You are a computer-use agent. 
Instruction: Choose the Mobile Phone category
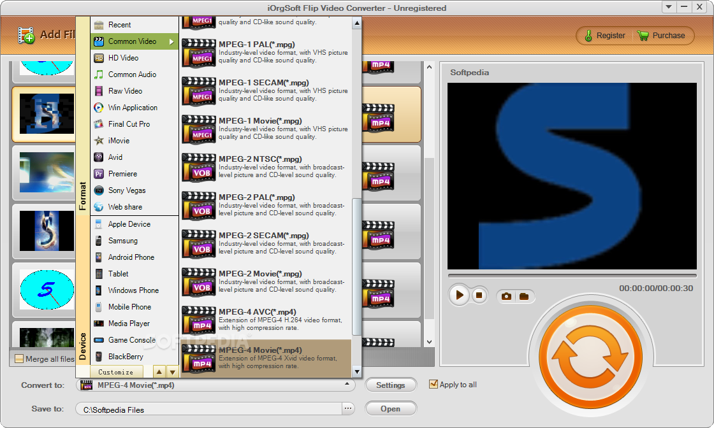click(135, 307)
